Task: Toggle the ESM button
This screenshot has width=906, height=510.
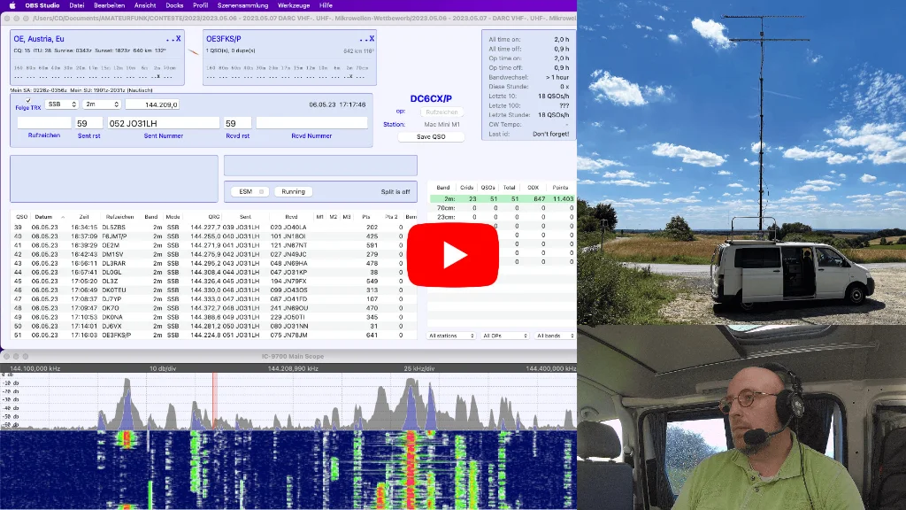Action: point(250,191)
